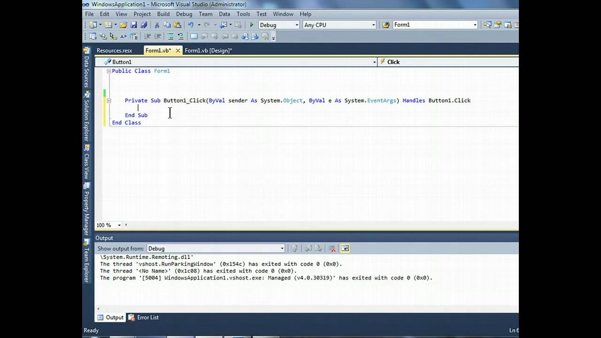Image resolution: width=601 pixels, height=338 pixels.
Task: Click the 'Ready' status bar text
Action: (91, 330)
